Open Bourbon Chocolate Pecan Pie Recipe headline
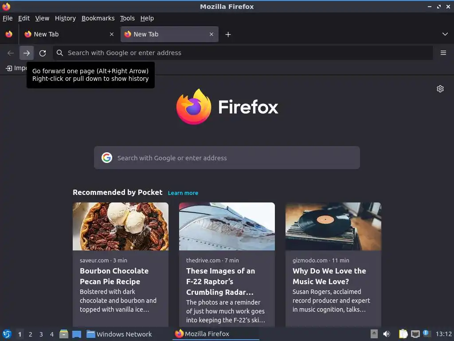 click(x=114, y=276)
